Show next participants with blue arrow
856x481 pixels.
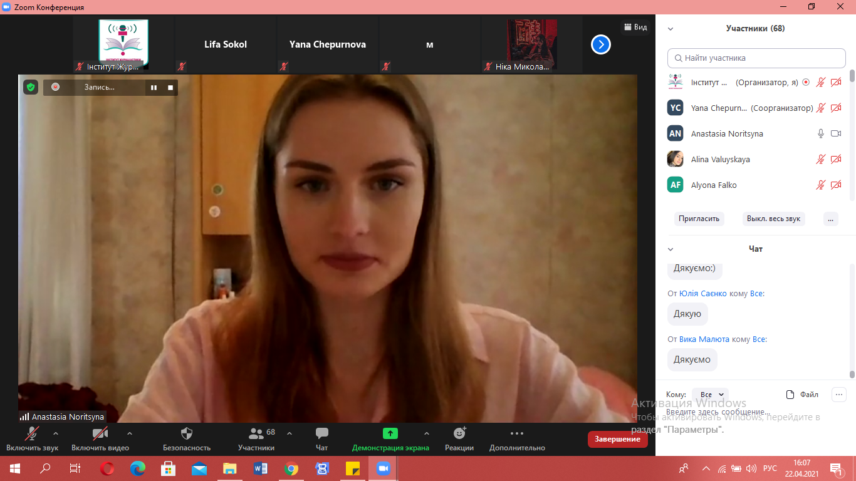pyautogui.click(x=600, y=44)
